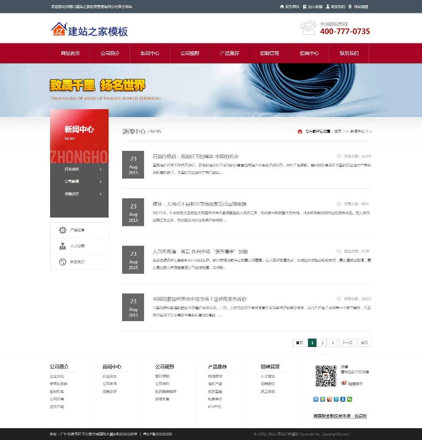Go to the first page button 首页
Screen dimensions: 422x440
(x=299, y=343)
